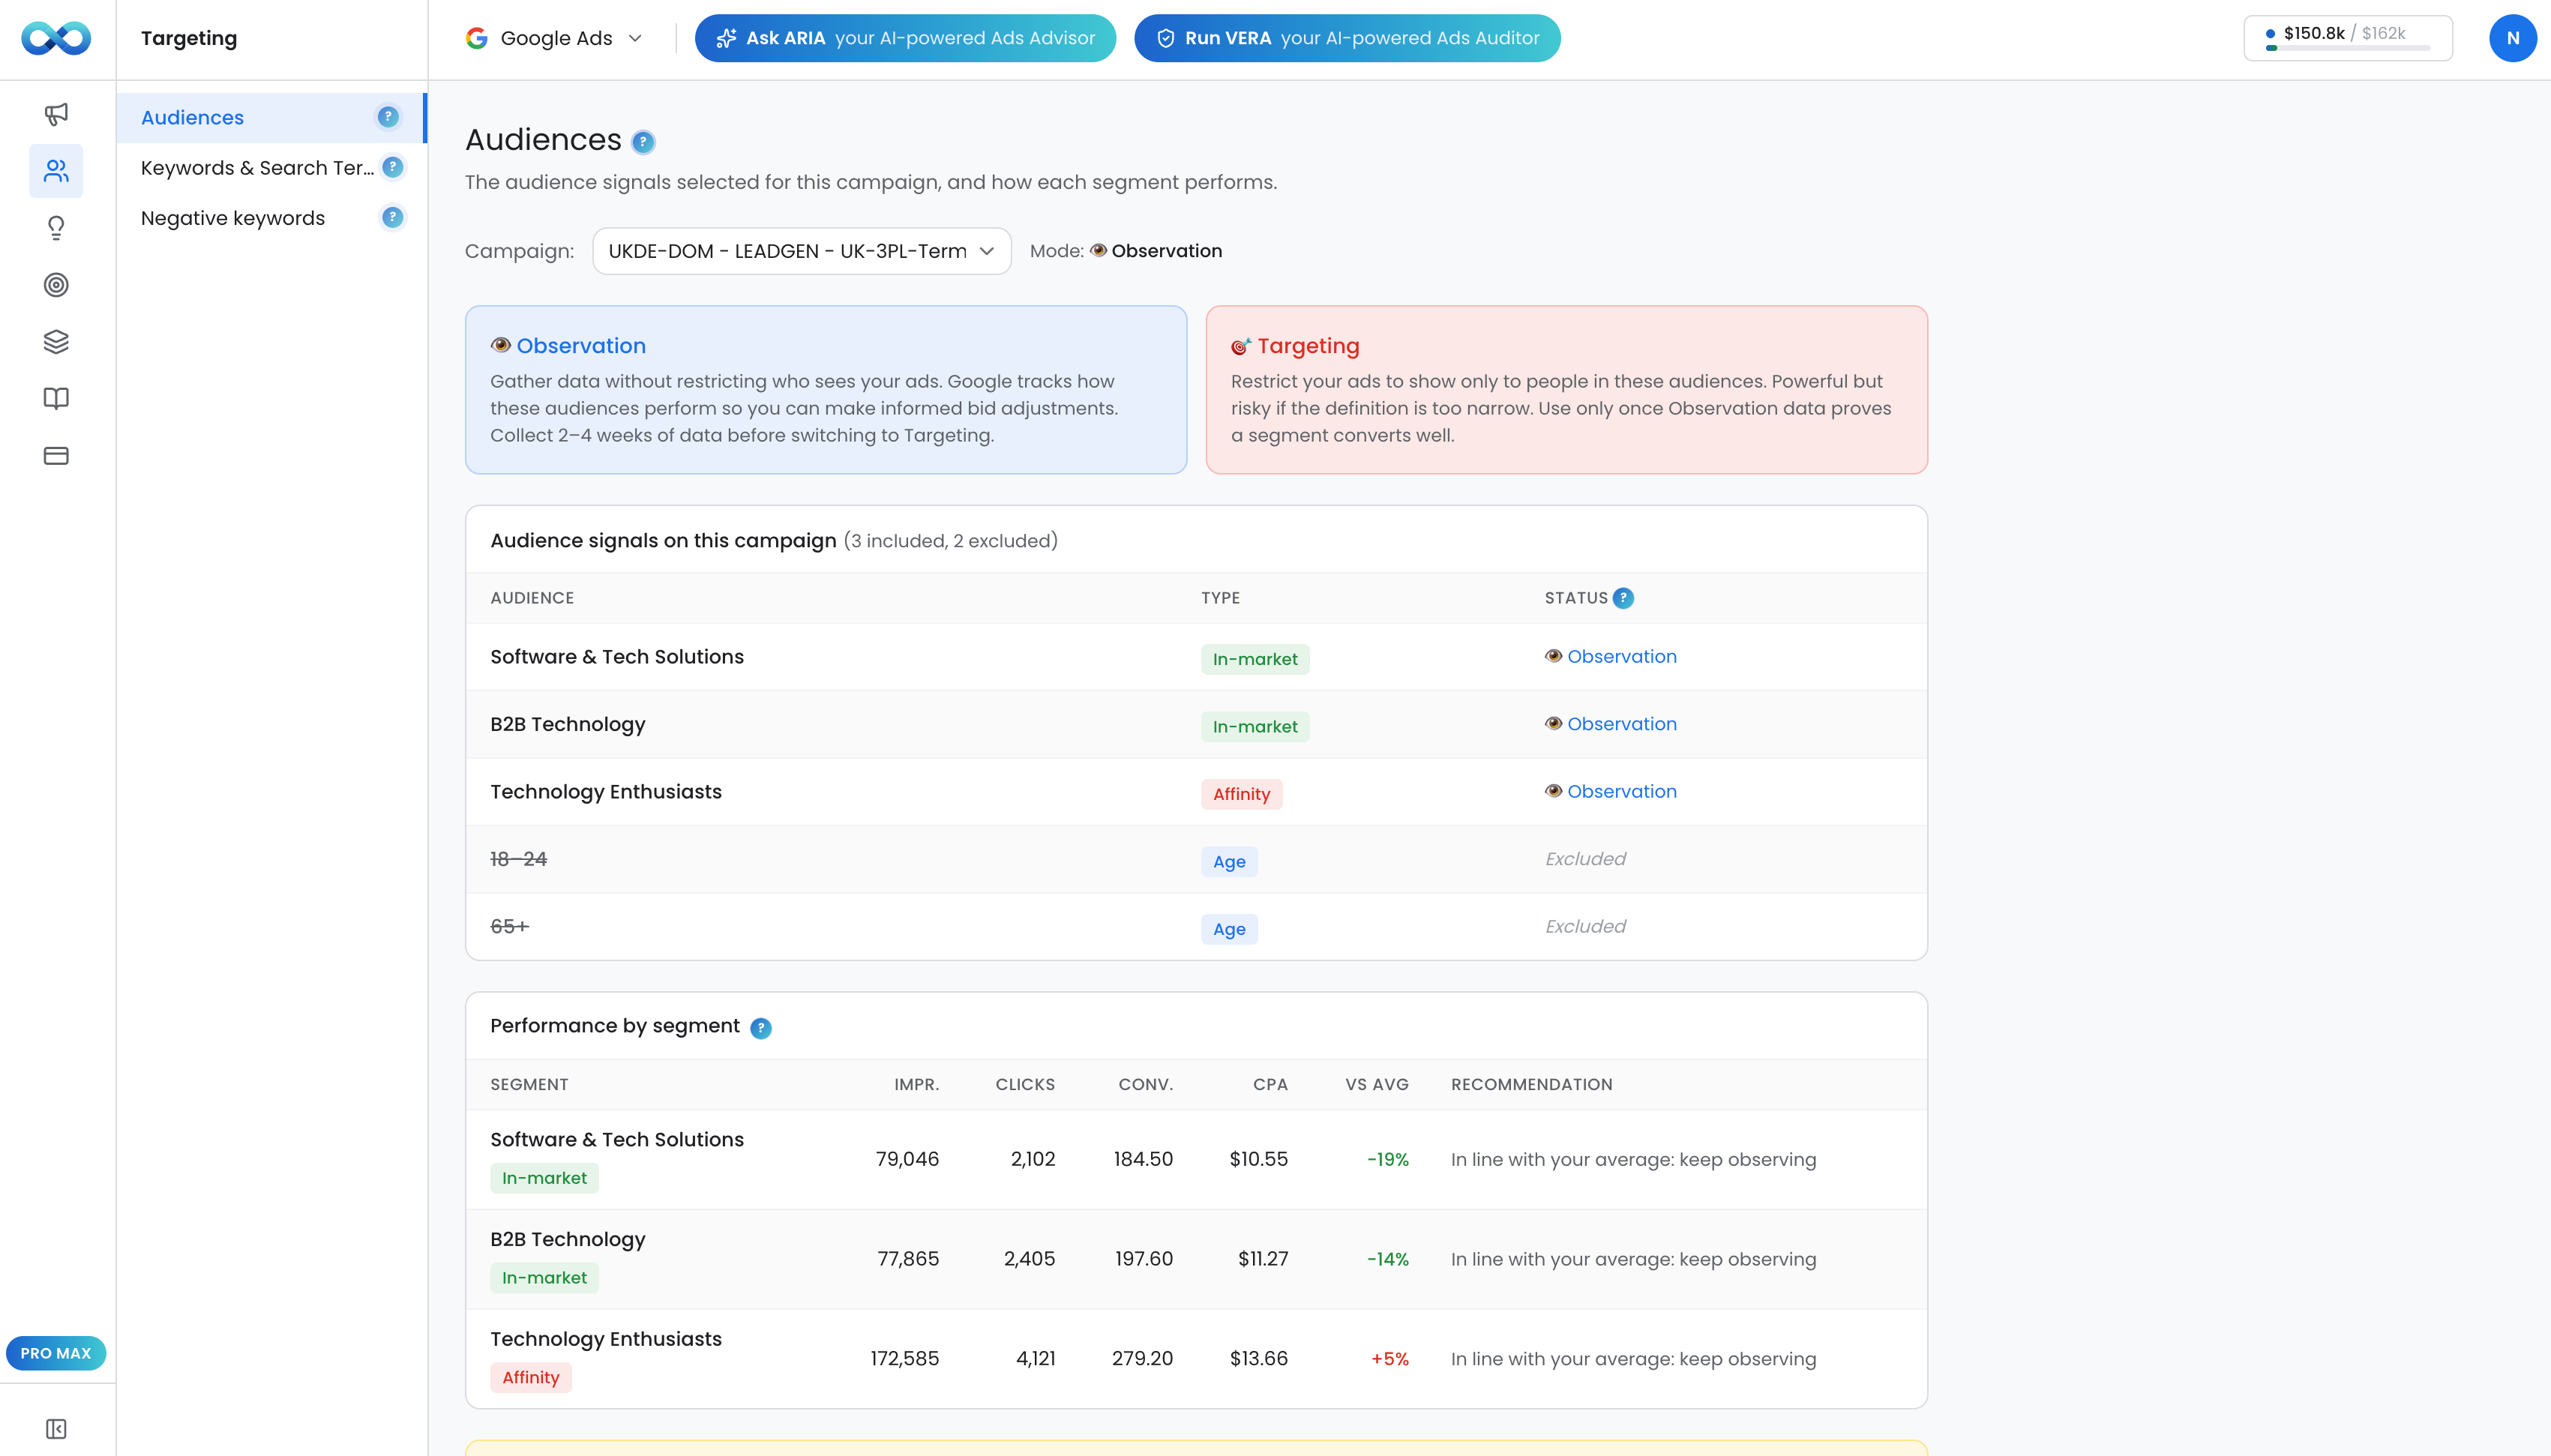Click the $150.8k / $162k budget indicator
The image size is (2551, 1456).
(2348, 38)
